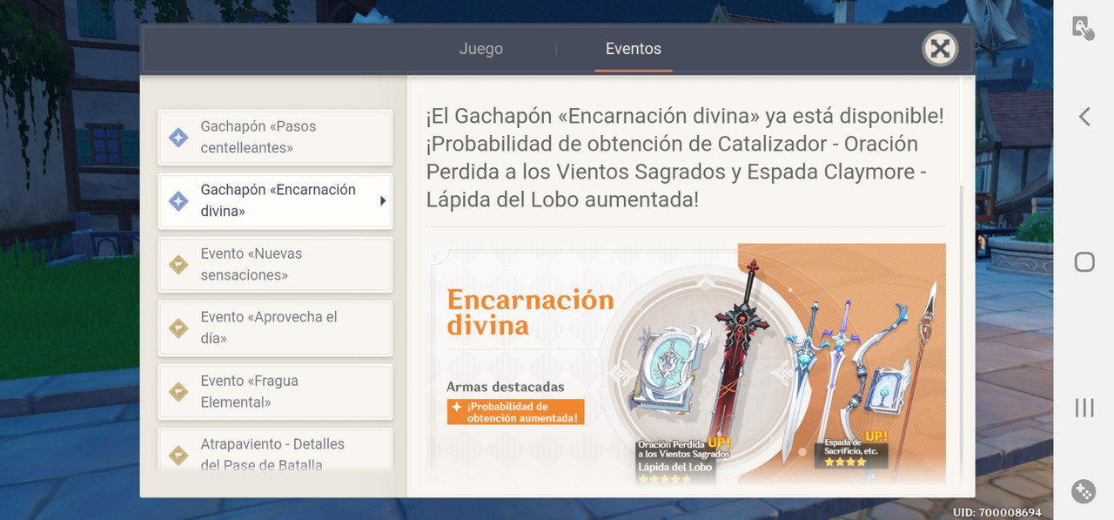This screenshot has height=520, width=1114.
Task: Tap the Game Launcher gamepad icon
Action: click(x=1084, y=490)
